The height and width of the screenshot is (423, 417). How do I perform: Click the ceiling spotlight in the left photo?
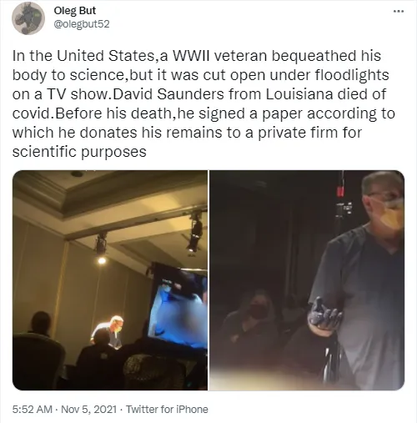(101, 249)
